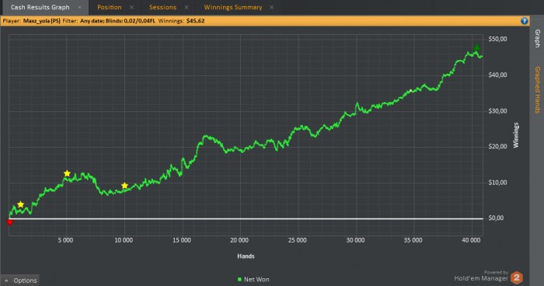Viewport: 544px width, 286px height.
Task: Switch to the Position tab
Action: coord(110,7)
